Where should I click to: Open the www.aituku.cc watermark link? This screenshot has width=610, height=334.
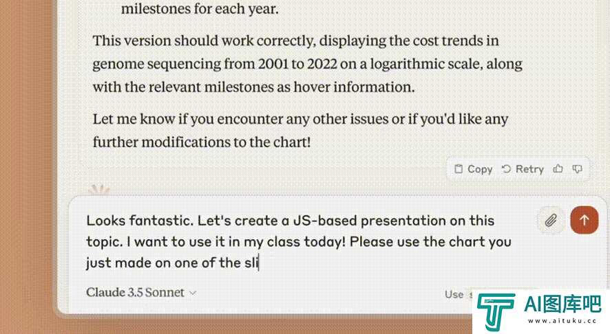click(562, 321)
